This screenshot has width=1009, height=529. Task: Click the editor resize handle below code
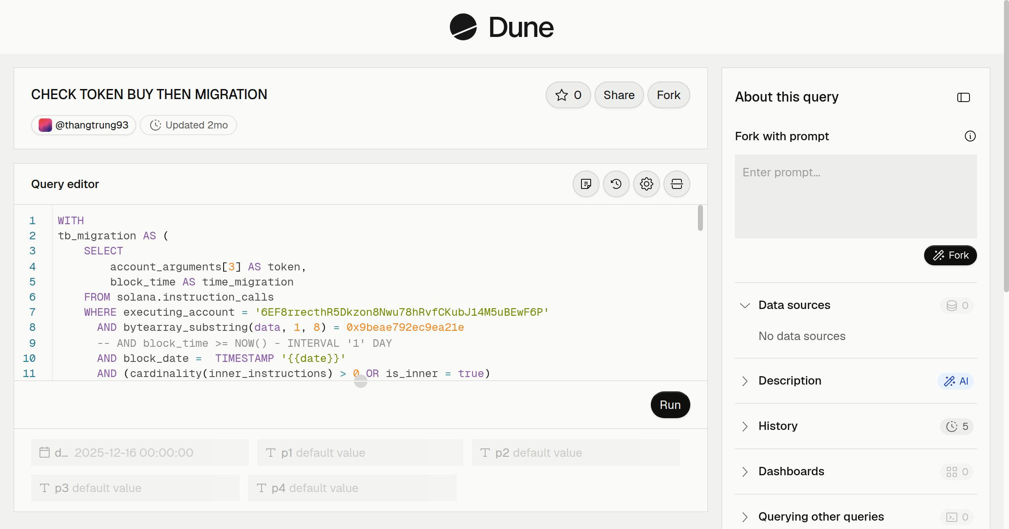361,381
